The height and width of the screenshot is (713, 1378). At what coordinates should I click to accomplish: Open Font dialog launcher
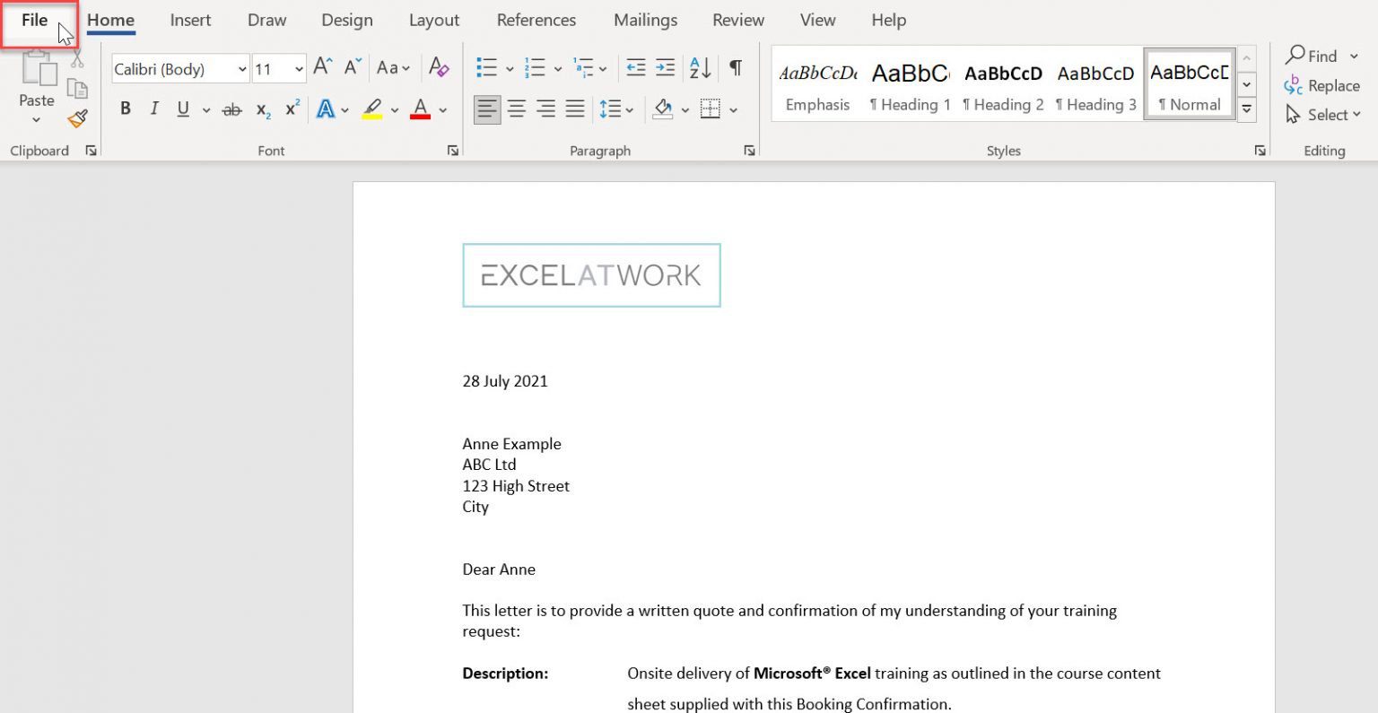453,151
